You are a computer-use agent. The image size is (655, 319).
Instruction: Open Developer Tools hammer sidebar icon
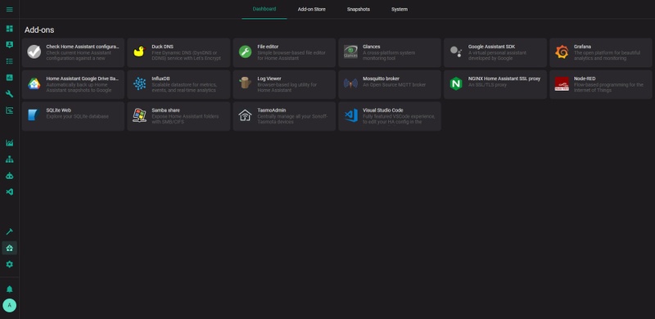click(9, 231)
